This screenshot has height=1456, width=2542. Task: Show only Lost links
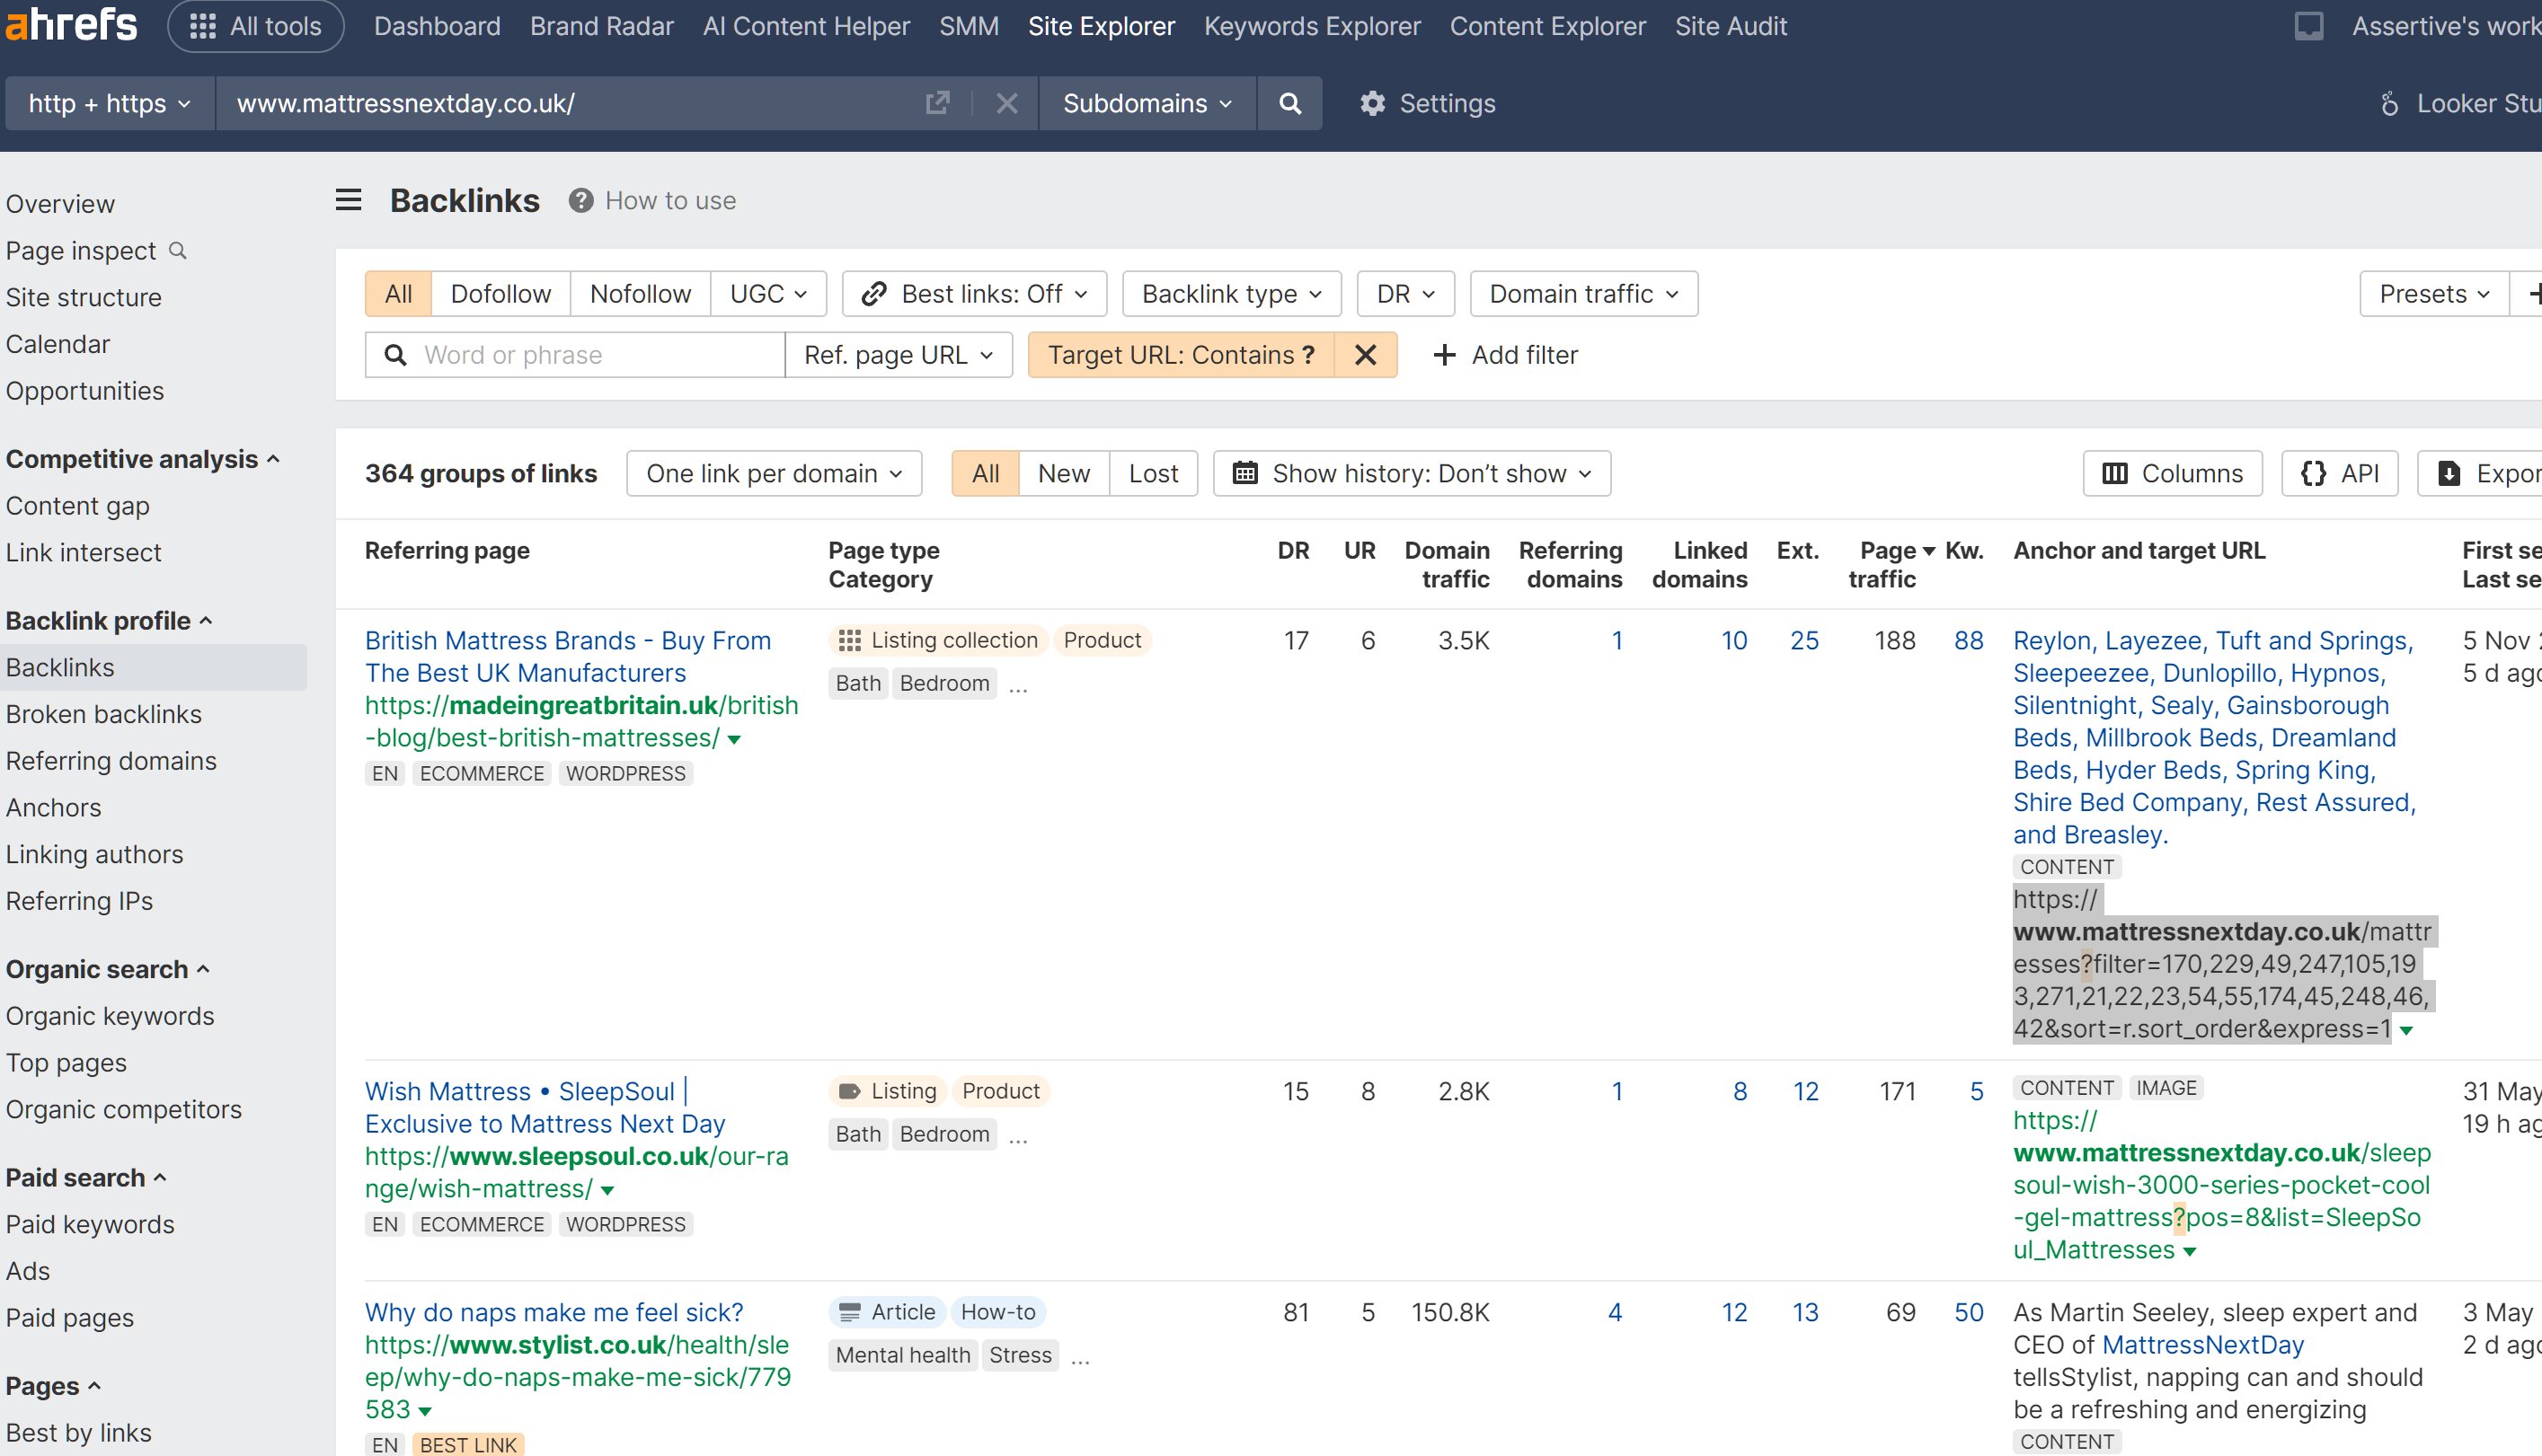coord(1154,473)
